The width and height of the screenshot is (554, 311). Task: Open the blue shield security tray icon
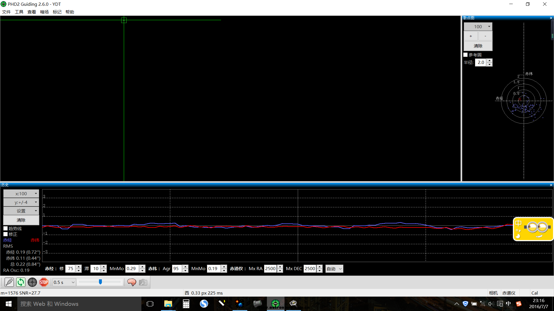465,304
